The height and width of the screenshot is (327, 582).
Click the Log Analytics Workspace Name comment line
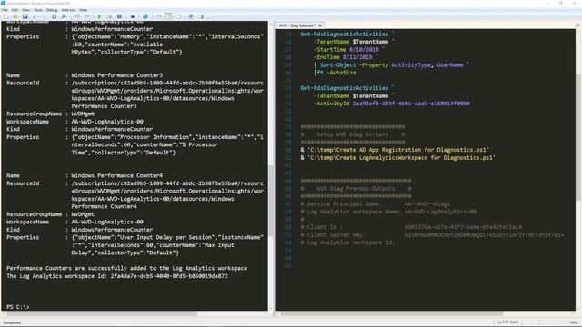pyautogui.click(x=388, y=212)
